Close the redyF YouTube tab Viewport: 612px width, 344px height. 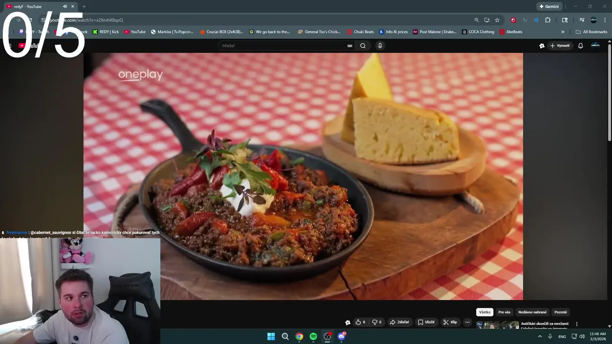73,7
